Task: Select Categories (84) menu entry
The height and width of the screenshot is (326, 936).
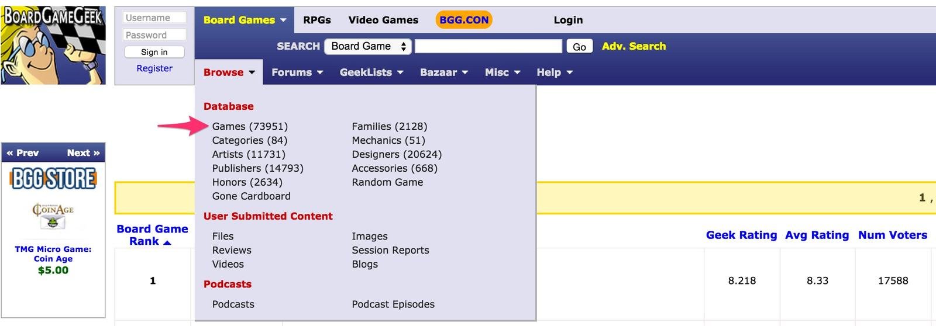Action: pyautogui.click(x=250, y=140)
